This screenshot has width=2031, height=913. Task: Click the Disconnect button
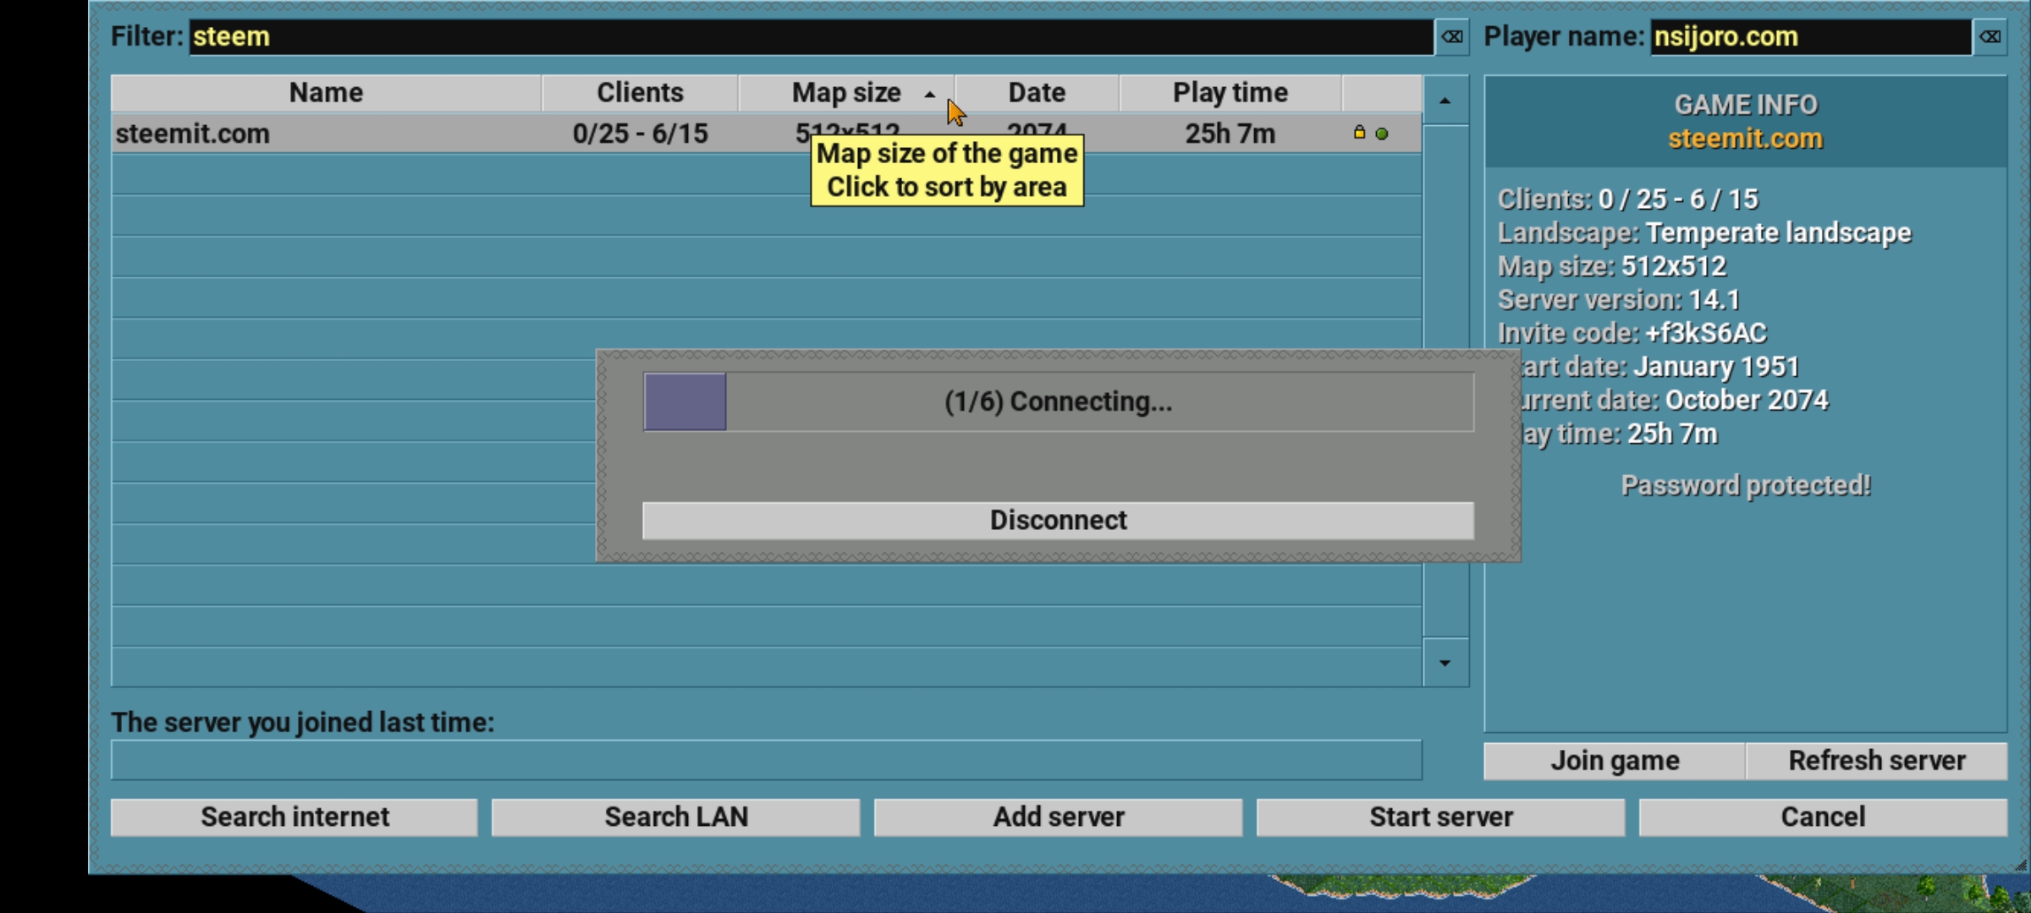coord(1058,521)
